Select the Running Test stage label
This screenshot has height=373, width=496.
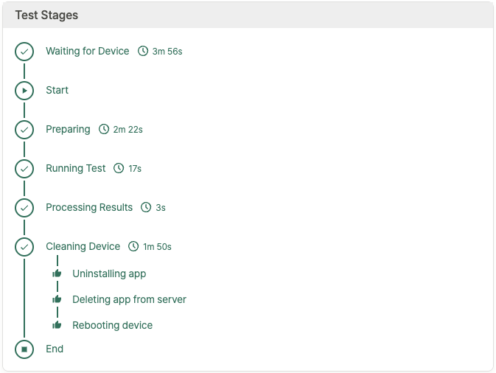(75, 169)
